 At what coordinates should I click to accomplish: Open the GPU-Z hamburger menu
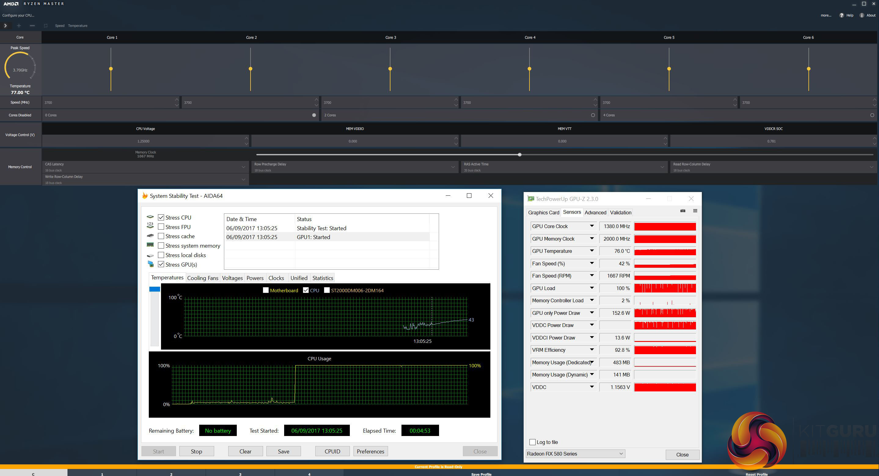(695, 211)
